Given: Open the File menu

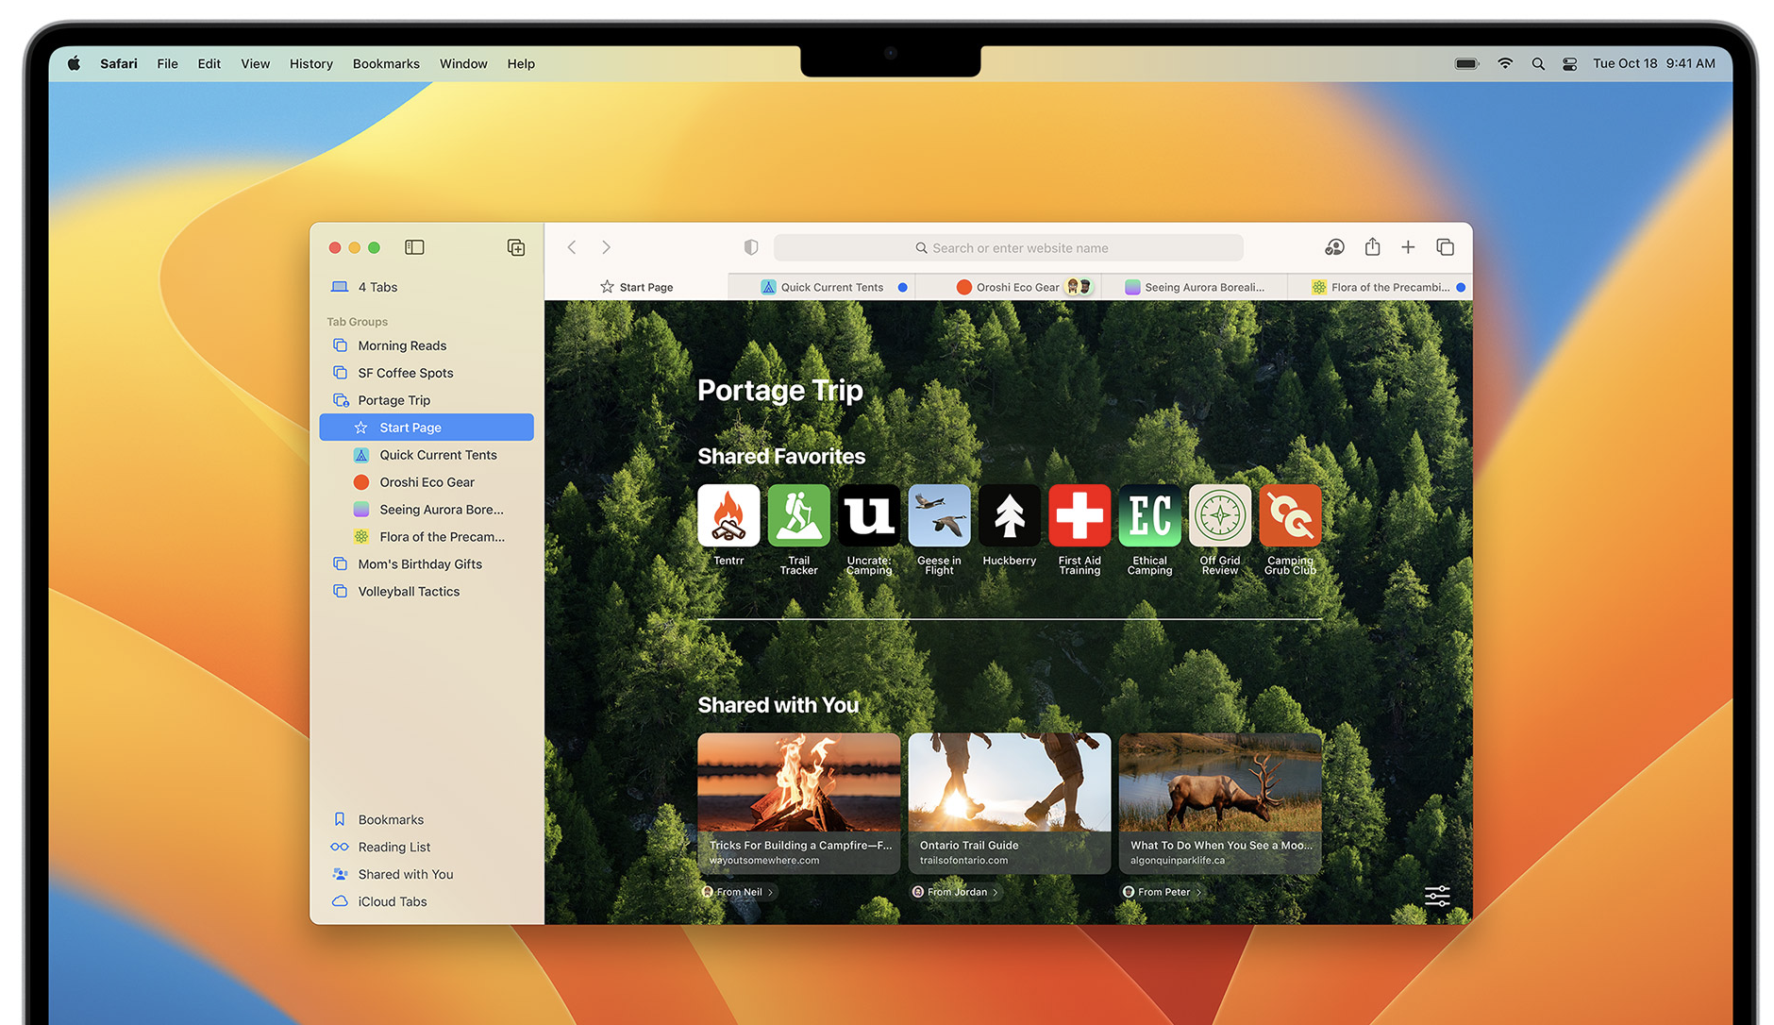Looking at the screenshot, I should [167, 64].
